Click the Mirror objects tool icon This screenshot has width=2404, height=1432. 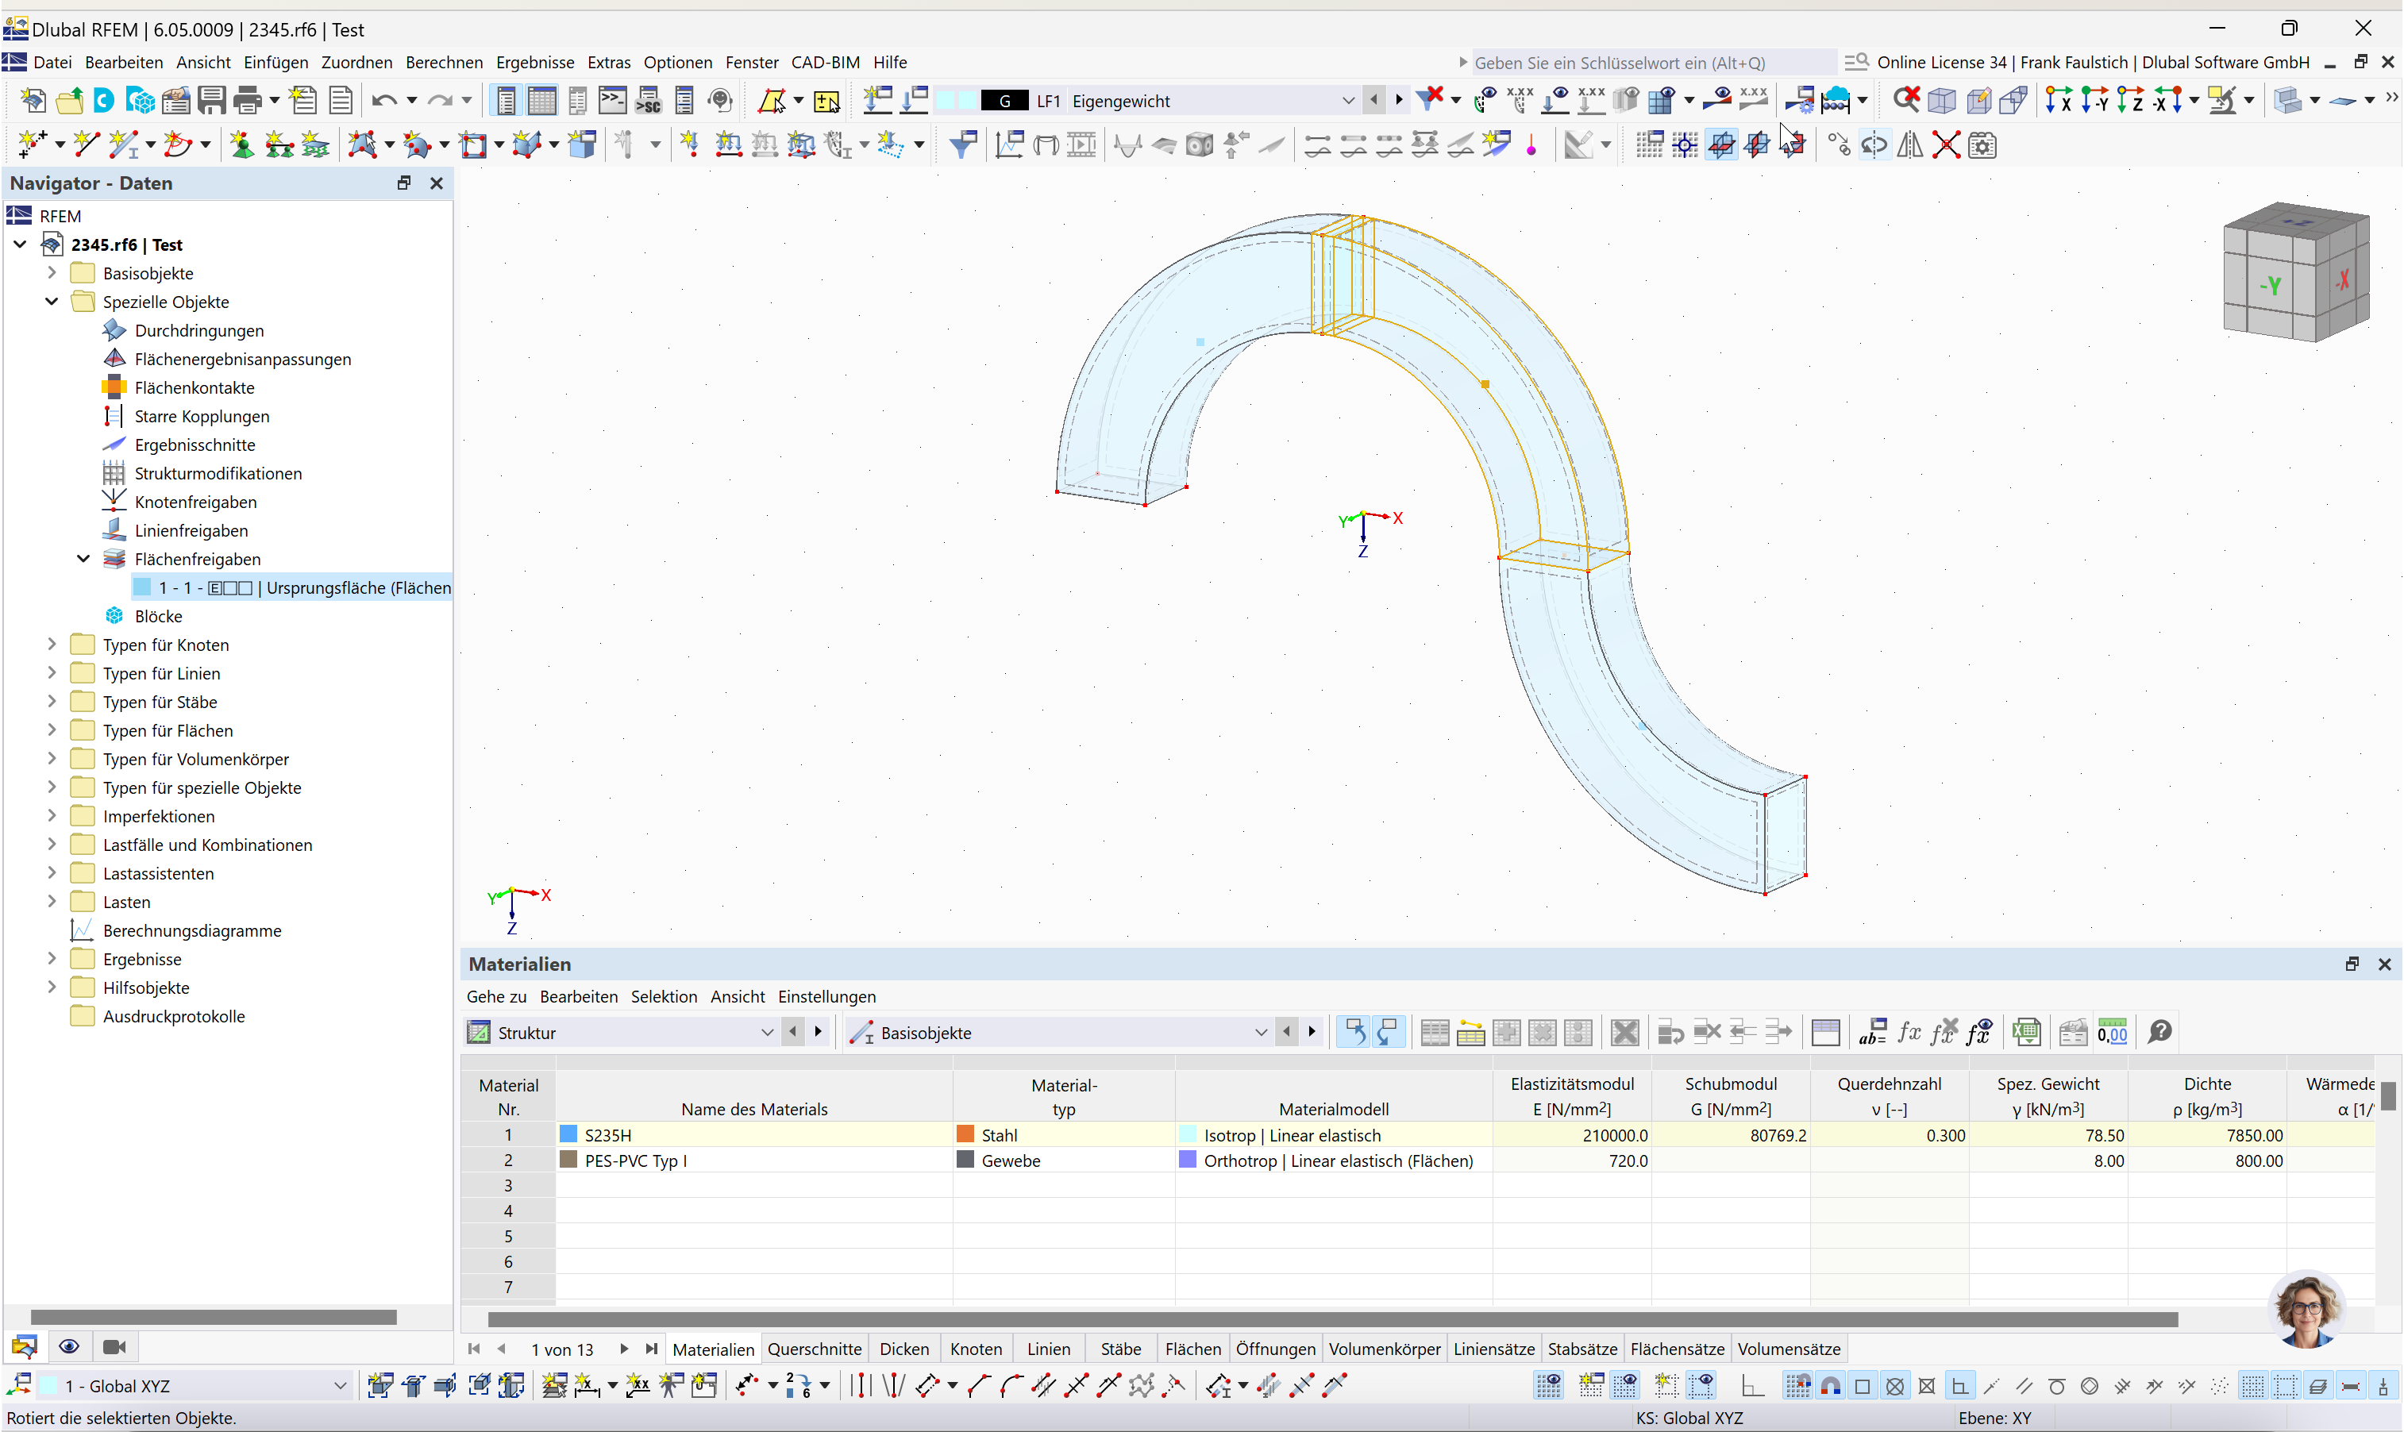pyautogui.click(x=1910, y=146)
